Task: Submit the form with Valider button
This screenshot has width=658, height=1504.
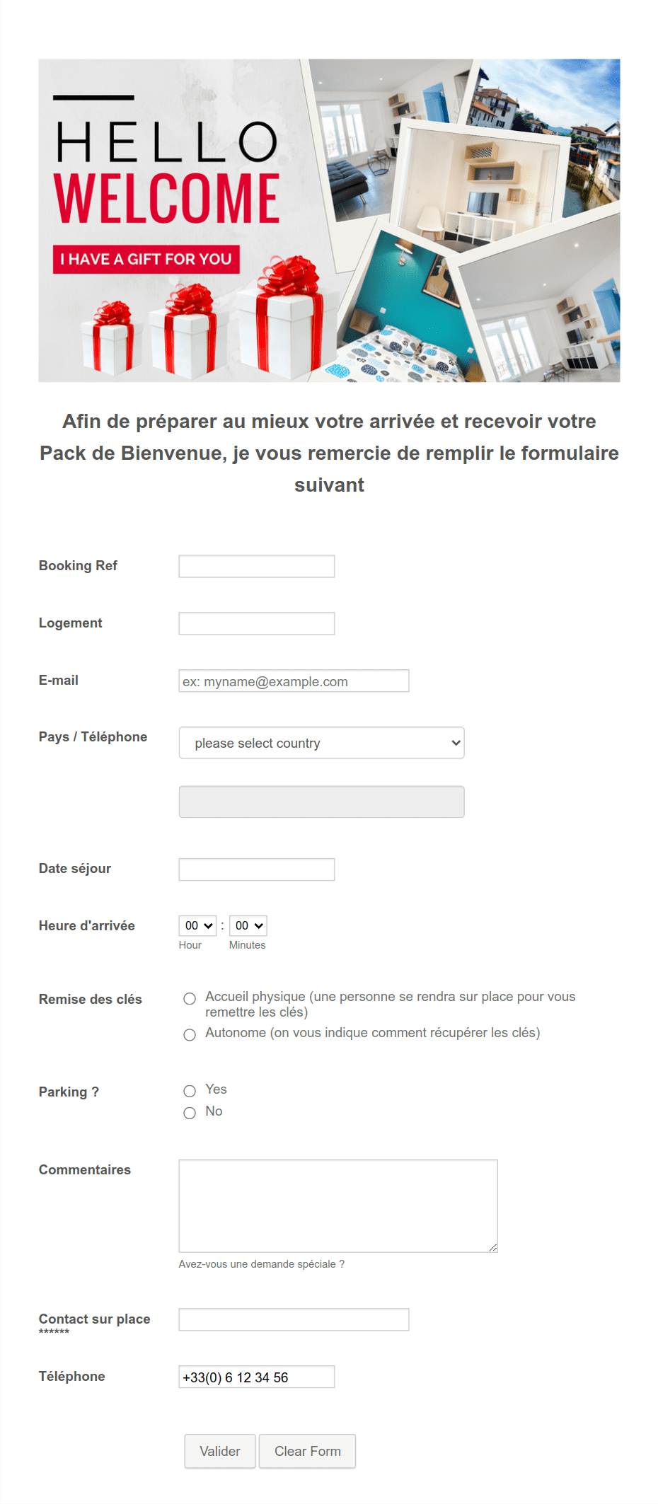Action: [220, 1451]
